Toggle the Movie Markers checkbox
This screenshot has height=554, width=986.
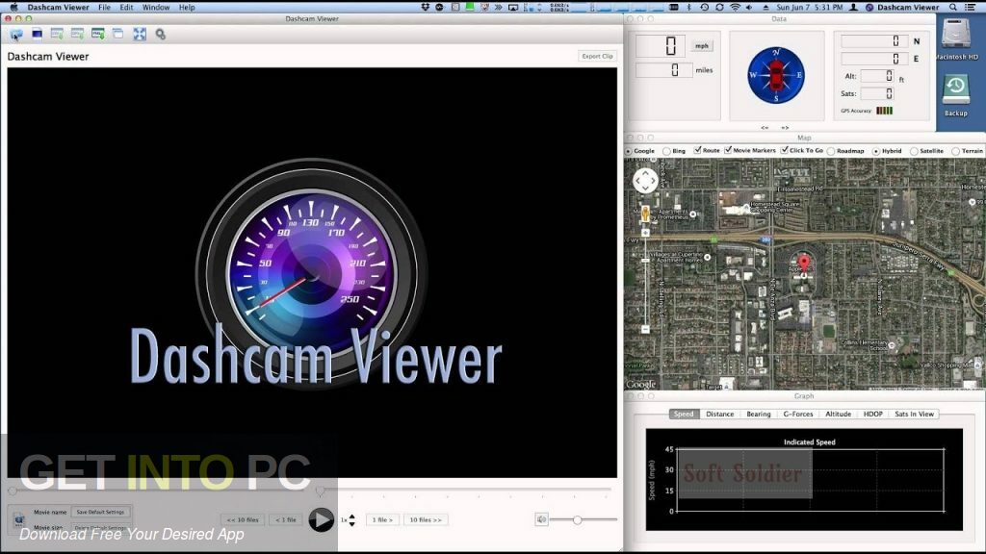[728, 150]
